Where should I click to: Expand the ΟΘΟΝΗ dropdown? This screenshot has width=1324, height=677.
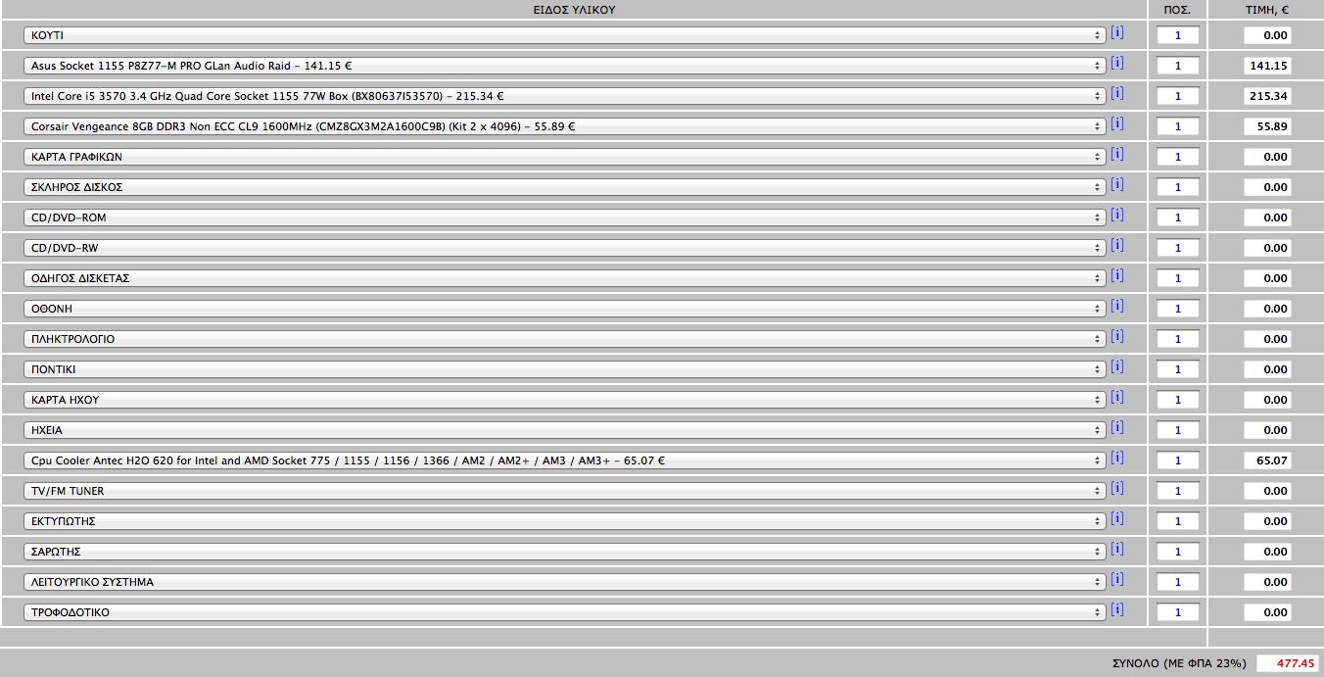click(565, 309)
